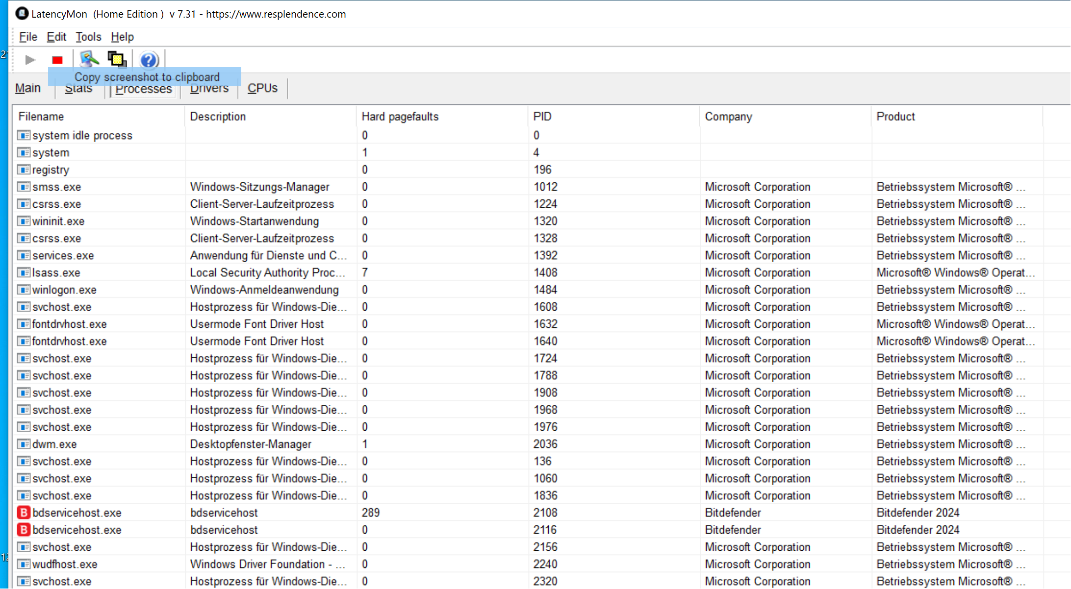
Task: Sort by Hard pagefaults column header
Action: click(x=400, y=117)
